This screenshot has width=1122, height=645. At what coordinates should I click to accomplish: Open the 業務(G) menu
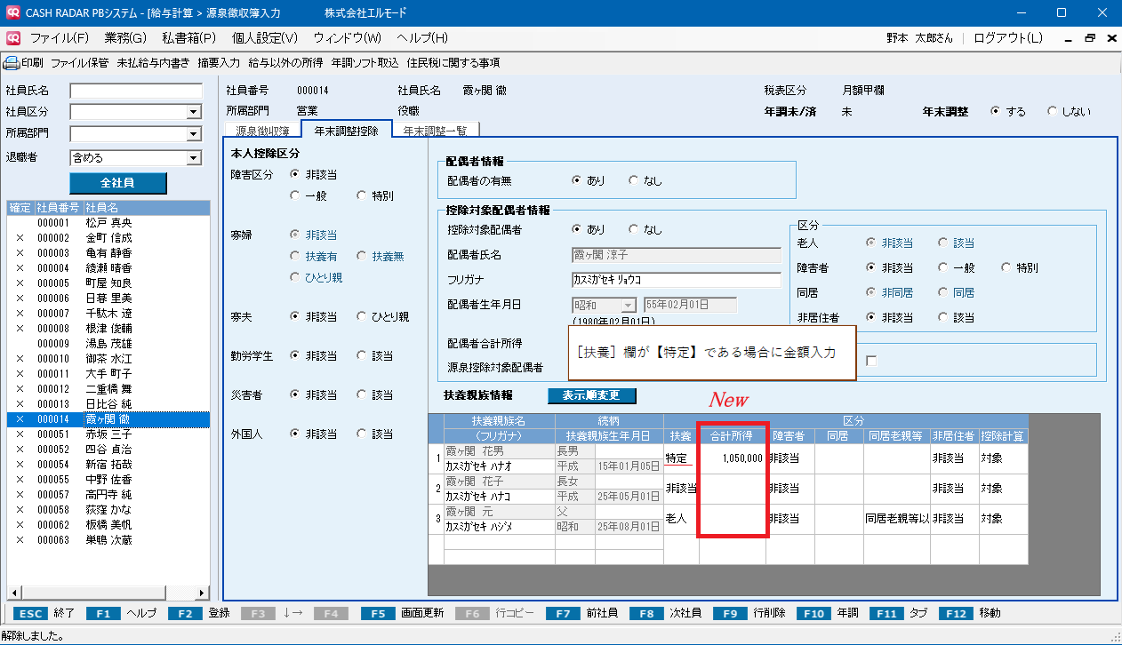125,38
